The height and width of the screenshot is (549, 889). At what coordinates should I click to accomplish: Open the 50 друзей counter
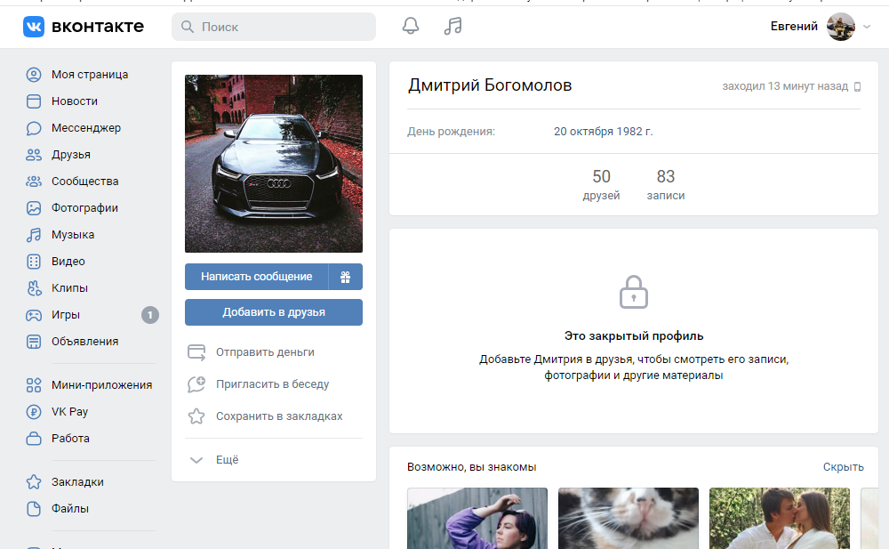pos(601,184)
